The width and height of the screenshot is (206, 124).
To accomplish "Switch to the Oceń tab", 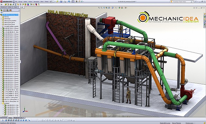I will (x=22, y=7).
